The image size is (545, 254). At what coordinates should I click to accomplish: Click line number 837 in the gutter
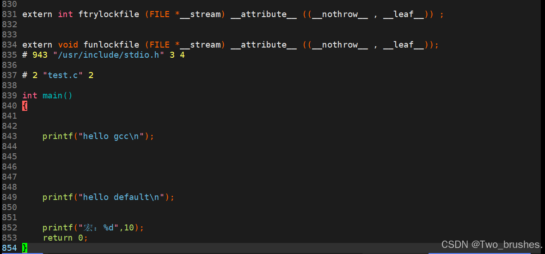pyautogui.click(x=9, y=75)
